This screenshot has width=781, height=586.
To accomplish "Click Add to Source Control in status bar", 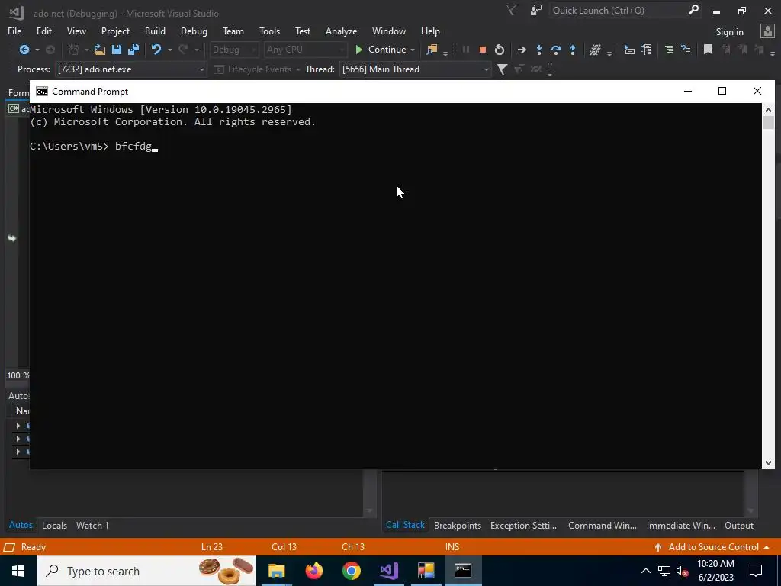I will 712,547.
